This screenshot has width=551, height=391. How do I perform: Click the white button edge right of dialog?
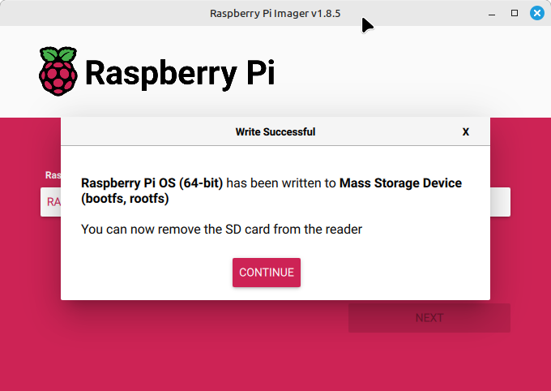(500, 202)
